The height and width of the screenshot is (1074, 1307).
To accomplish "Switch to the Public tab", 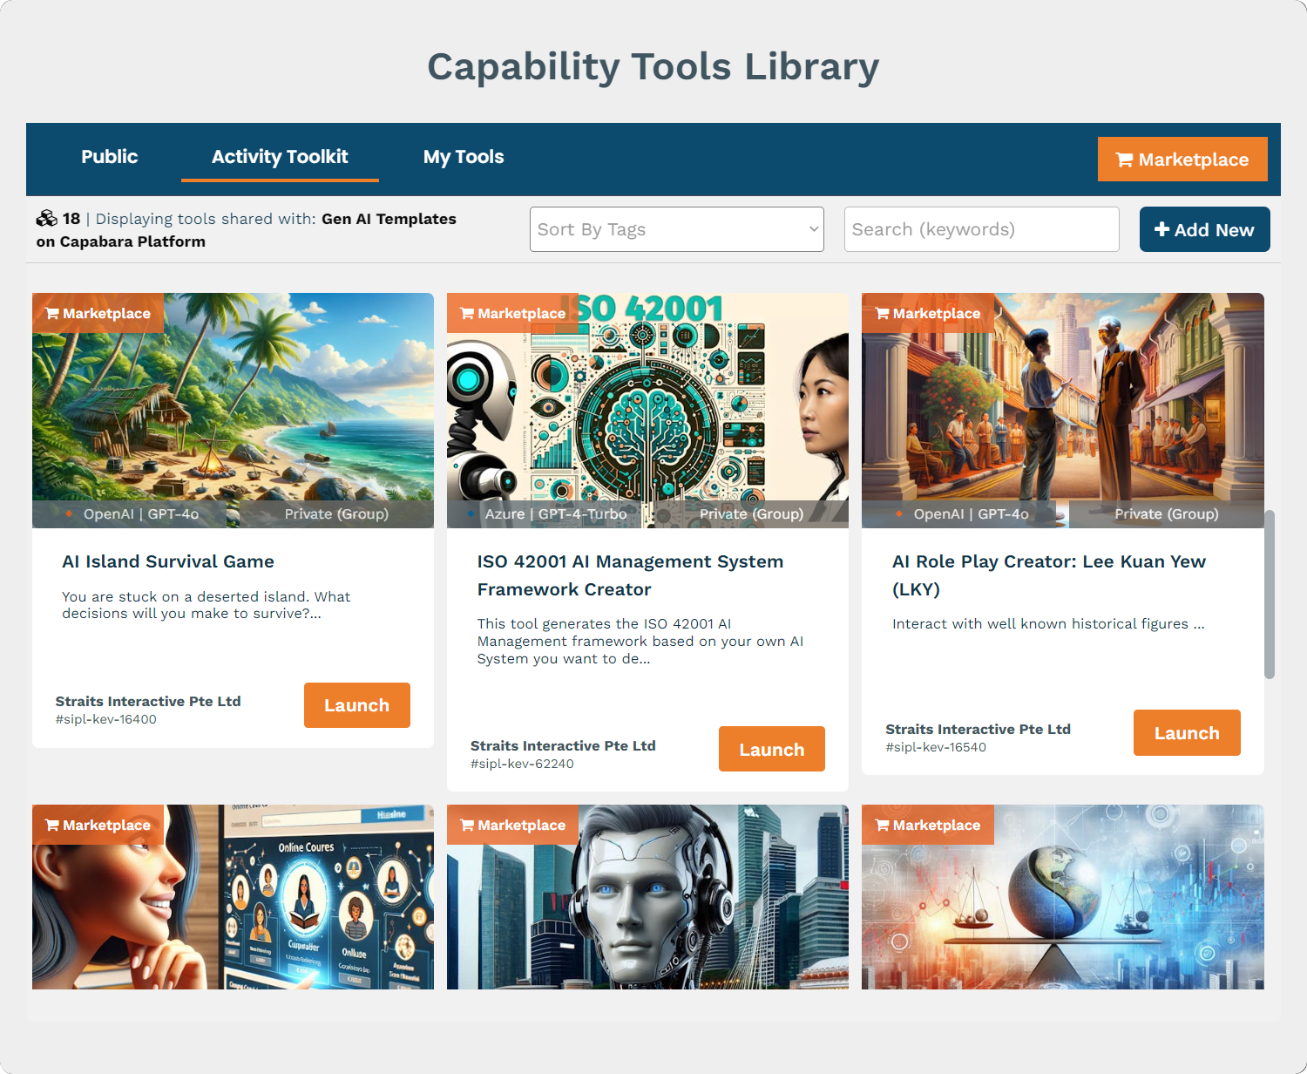I will (109, 157).
